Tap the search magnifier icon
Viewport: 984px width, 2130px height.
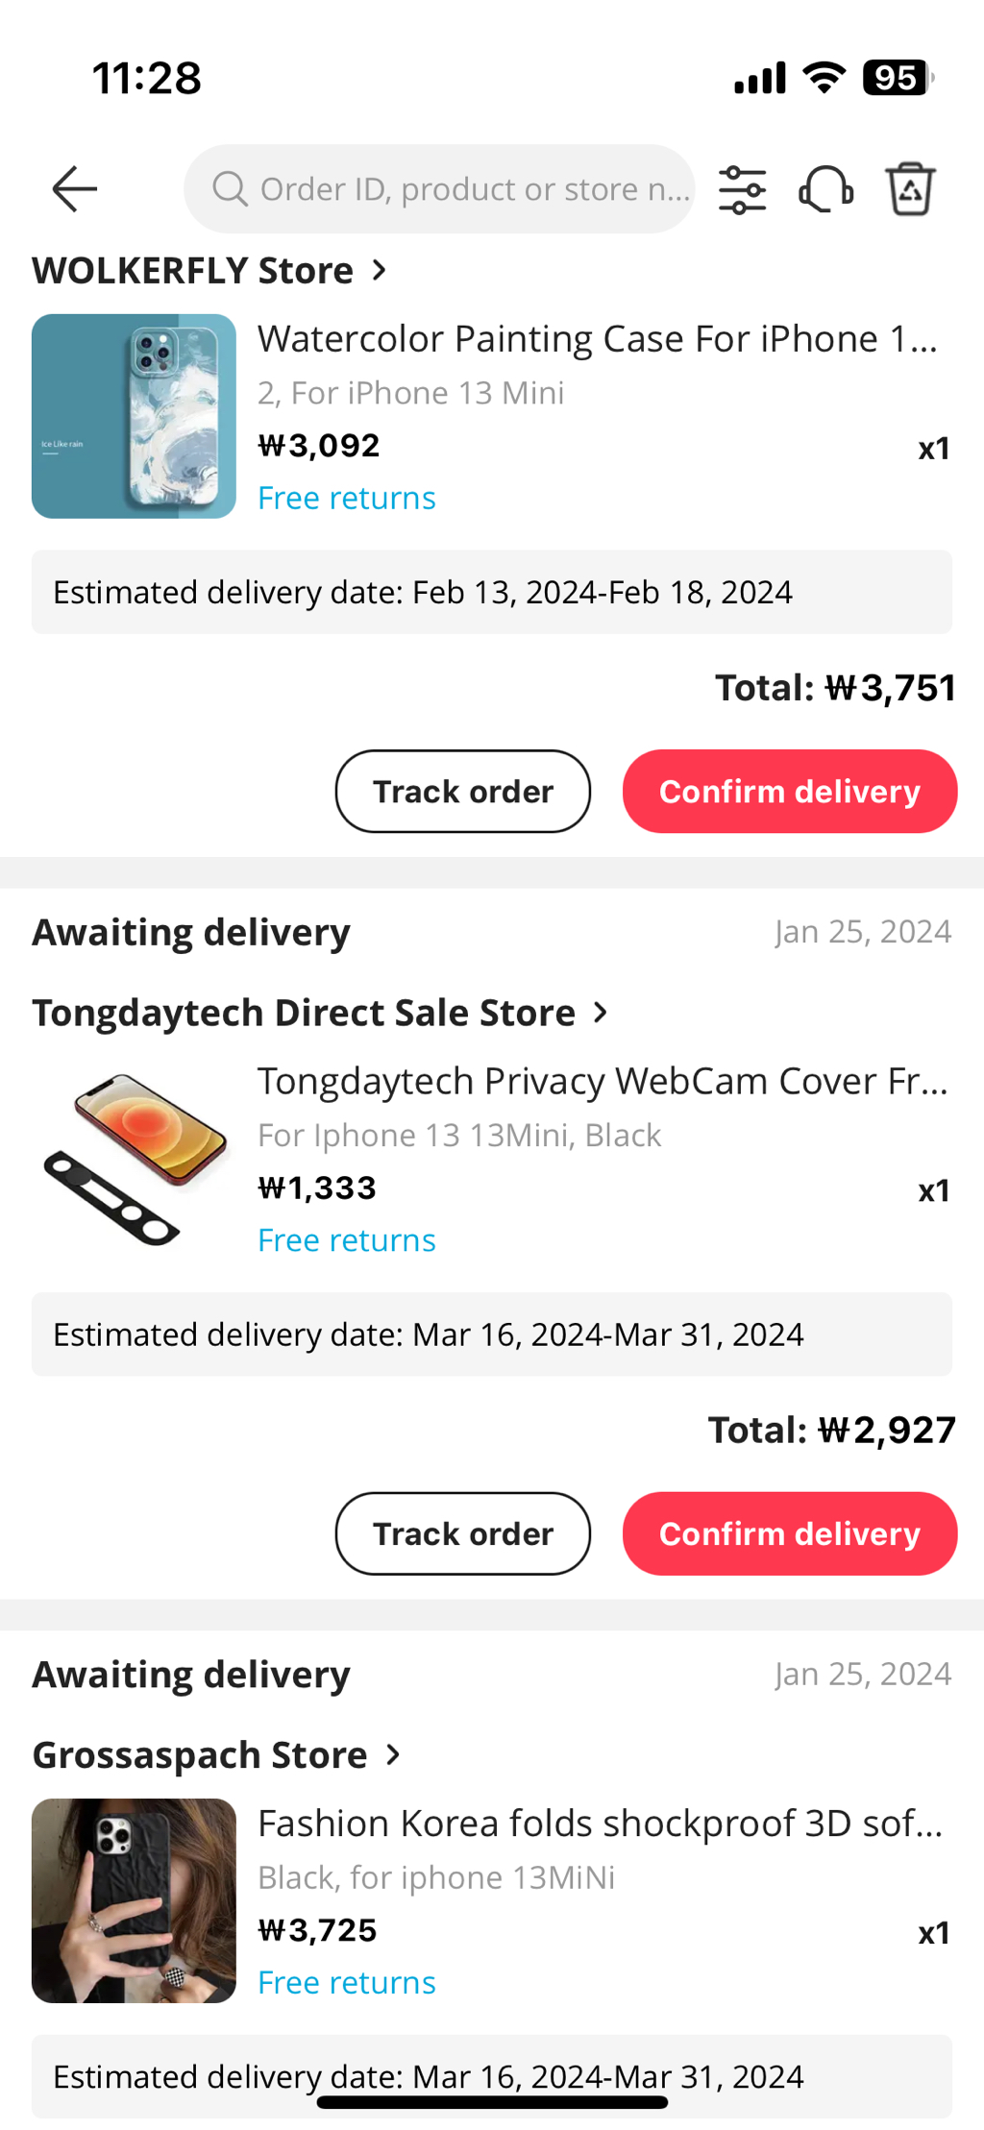(230, 189)
